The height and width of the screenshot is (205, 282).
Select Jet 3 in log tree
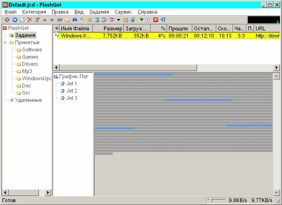[x=72, y=98]
